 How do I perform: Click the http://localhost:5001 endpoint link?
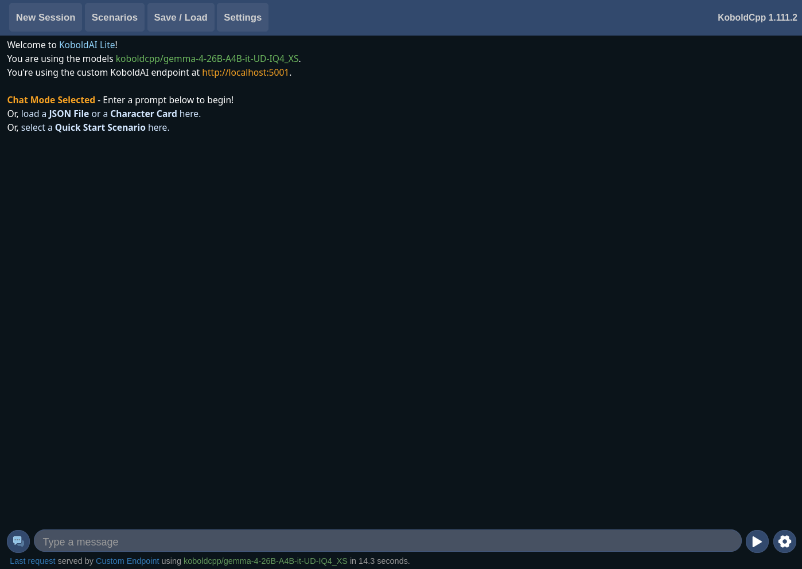coord(246,72)
